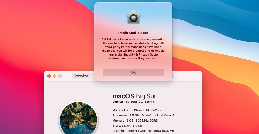Close the About This Mac window
The width and height of the screenshot is (259, 134).
pos(49,76)
